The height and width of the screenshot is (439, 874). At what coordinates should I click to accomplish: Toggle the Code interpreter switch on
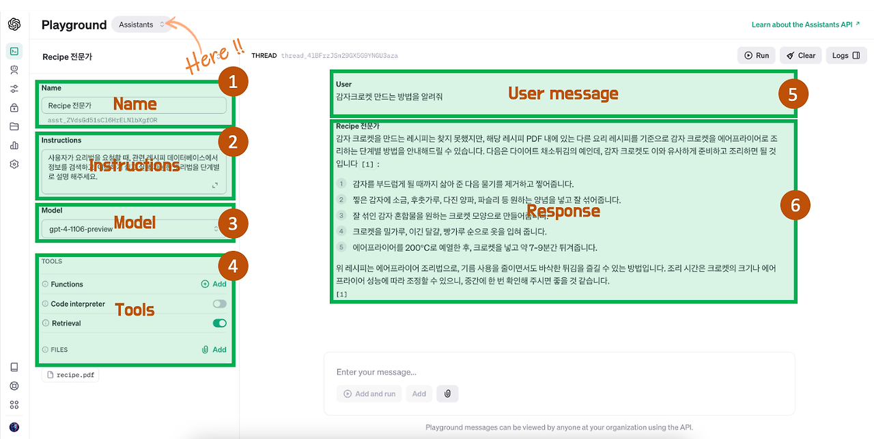[x=219, y=304]
